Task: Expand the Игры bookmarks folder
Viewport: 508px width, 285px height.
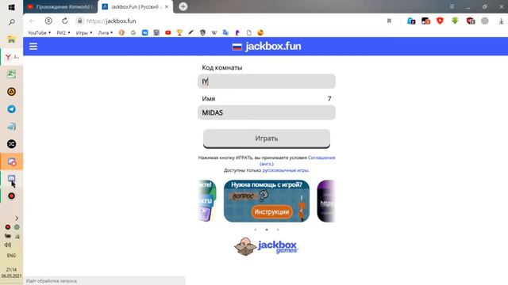Action: pyautogui.click(x=84, y=32)
